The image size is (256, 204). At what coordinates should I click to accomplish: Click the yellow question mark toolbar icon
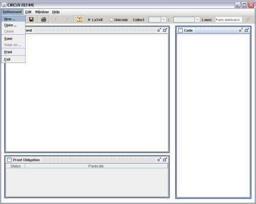(79, 19)
